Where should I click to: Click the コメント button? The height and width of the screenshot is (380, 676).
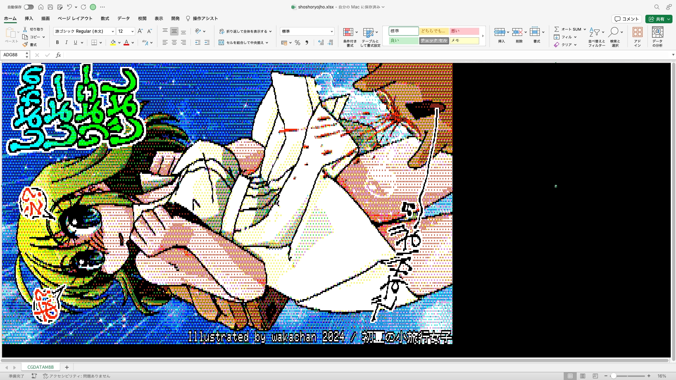tap(627, 19)
